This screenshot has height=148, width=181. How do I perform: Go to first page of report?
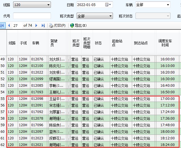click(x=3, y=25)
